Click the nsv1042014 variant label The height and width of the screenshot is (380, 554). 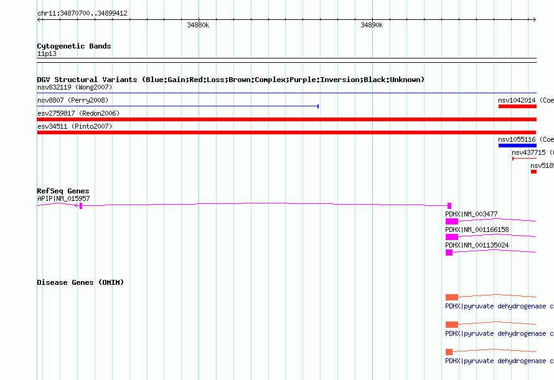[517, 100]
